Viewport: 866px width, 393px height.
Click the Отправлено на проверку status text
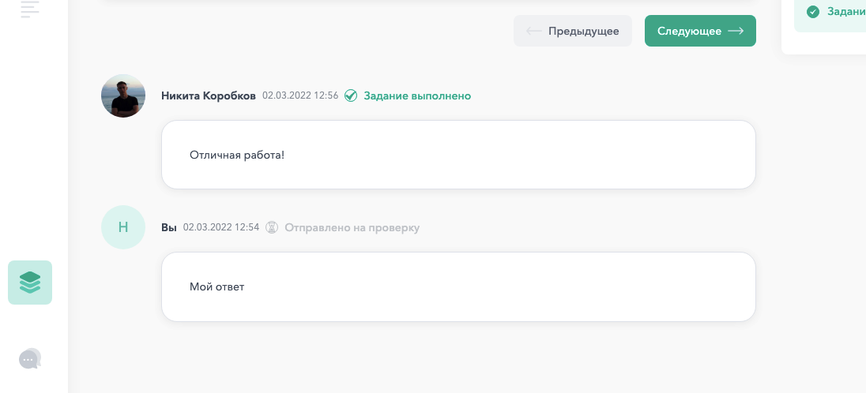pyautogui.click(x=352, y=227)
